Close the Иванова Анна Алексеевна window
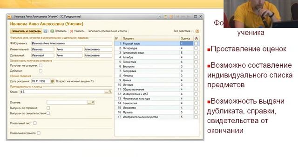Image resolution: width=298 pixels, height=168 pixels. coord(201,17)
